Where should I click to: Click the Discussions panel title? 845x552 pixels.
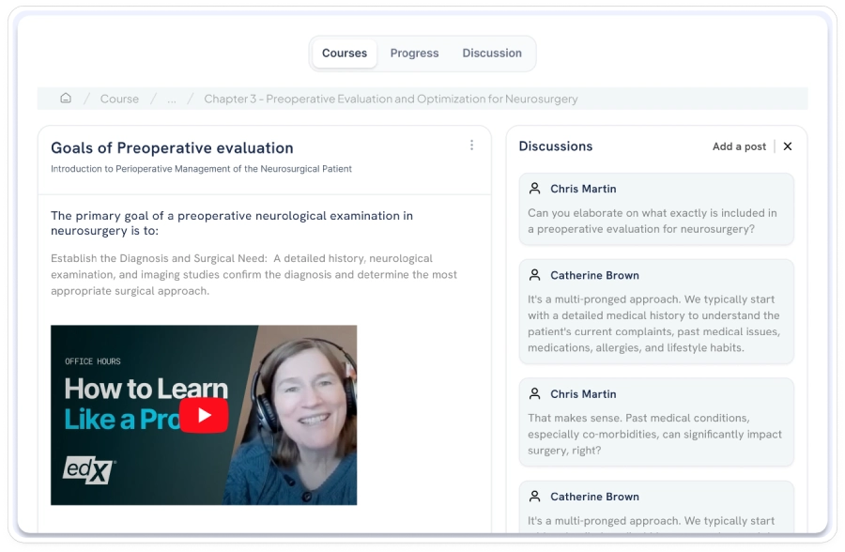pyautogui.click(x=556, y=146)
